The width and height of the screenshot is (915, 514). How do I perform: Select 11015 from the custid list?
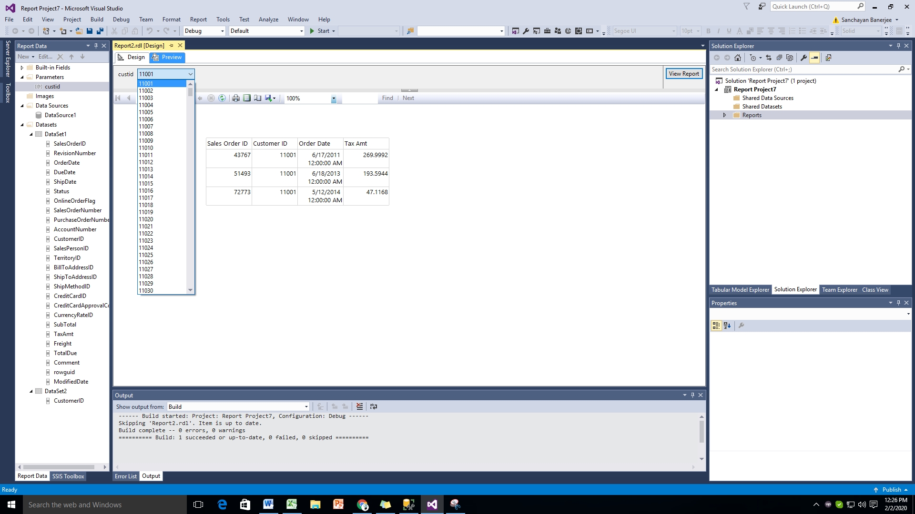pos(146,184)
